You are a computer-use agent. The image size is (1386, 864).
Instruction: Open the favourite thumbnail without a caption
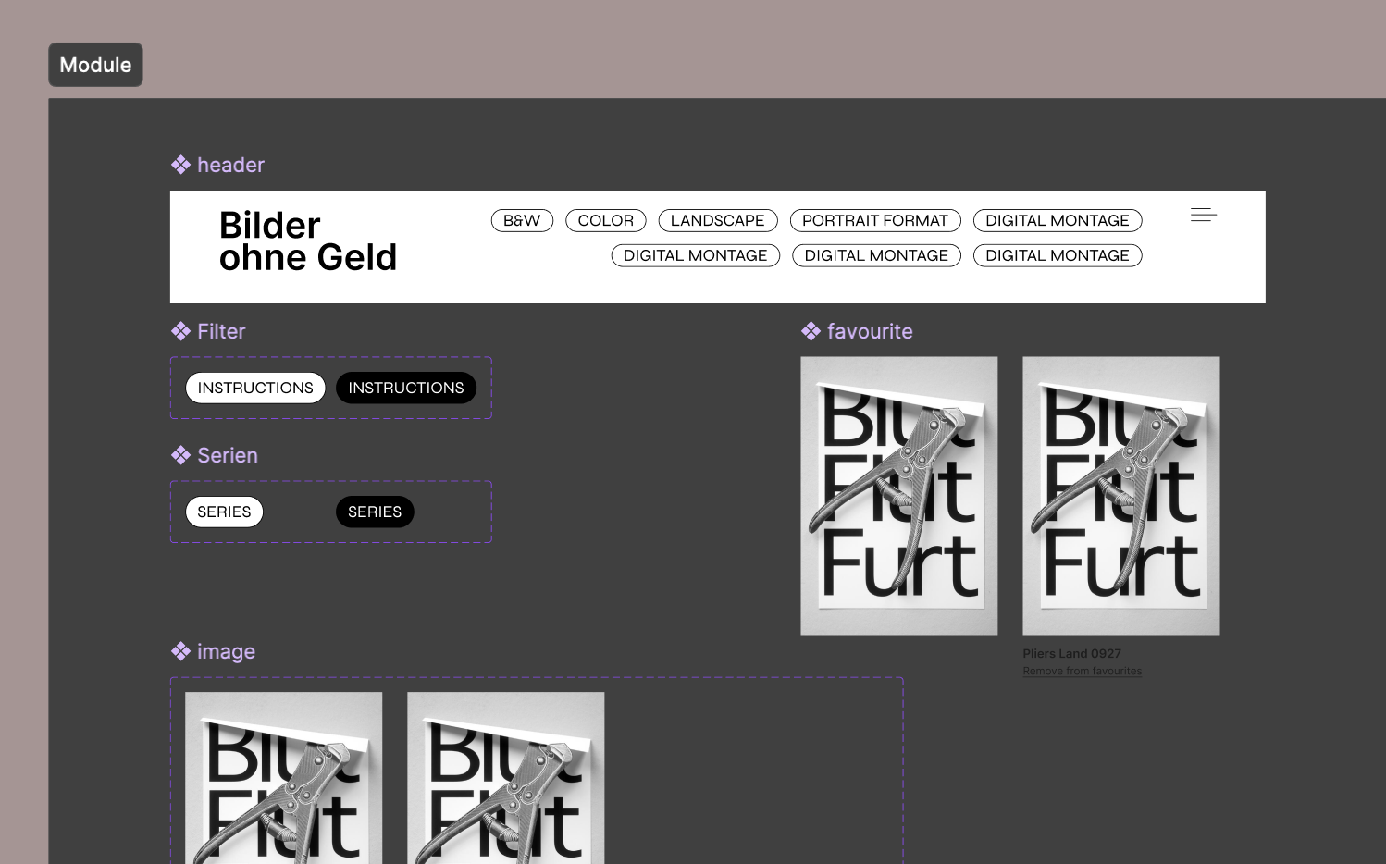tap(899, 496)
